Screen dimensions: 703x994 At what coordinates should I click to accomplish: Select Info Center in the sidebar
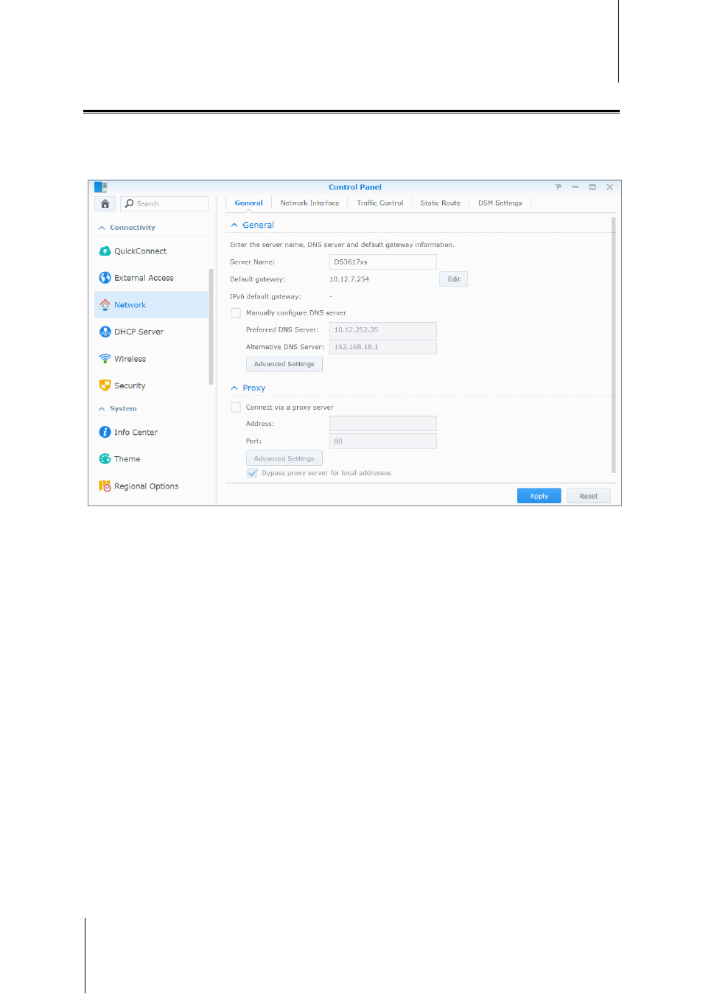coord(152,432)
